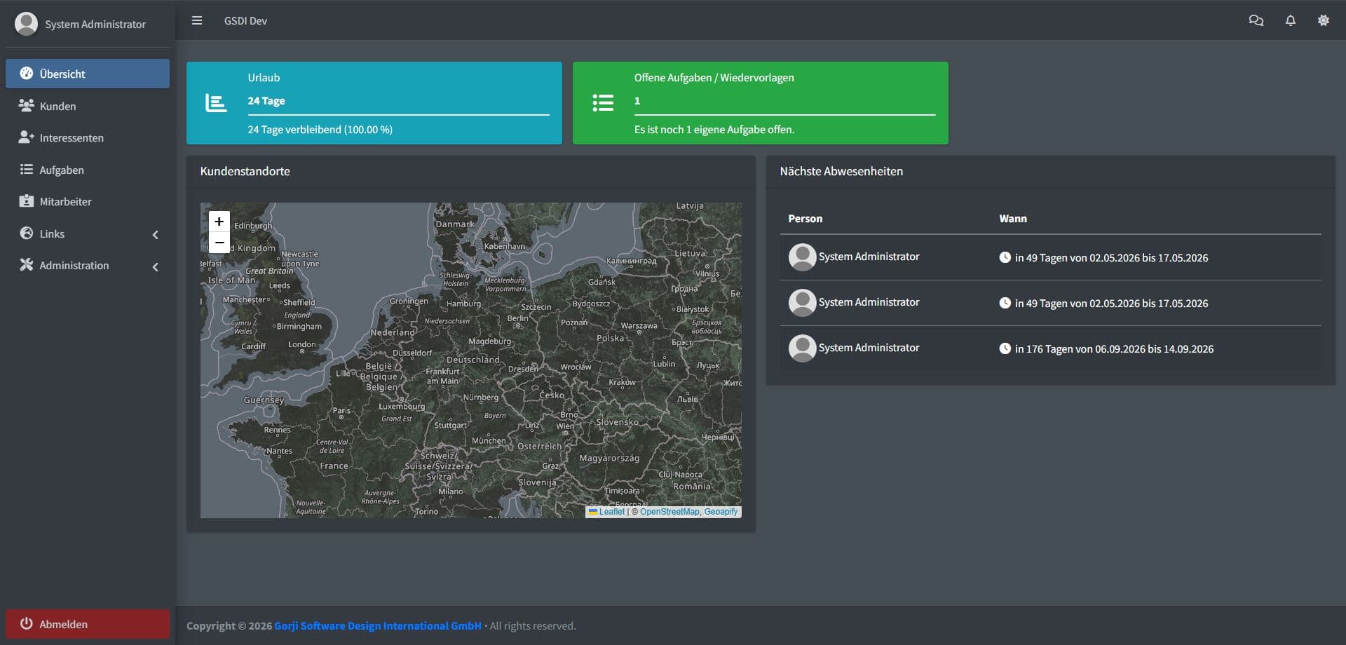
Task: Go to Interessenten page
Action: tap(71, 138)
